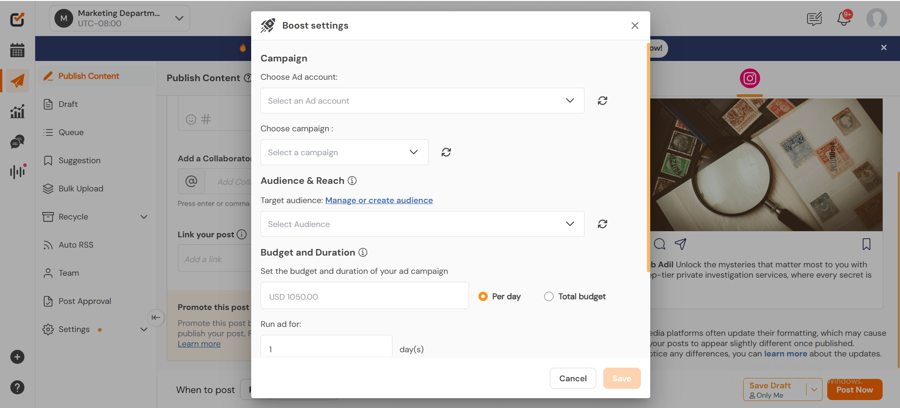Click the emoji picker icon
Image resolution: width=900 pixels, height=408 pixels.
click(191, 119)
